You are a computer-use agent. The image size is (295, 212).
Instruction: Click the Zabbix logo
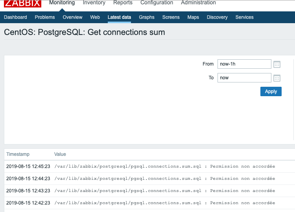coord(22,4)
